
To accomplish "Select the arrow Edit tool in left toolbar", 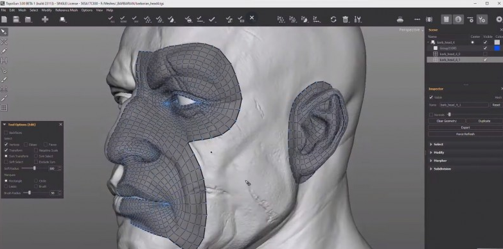I will 4,32.
